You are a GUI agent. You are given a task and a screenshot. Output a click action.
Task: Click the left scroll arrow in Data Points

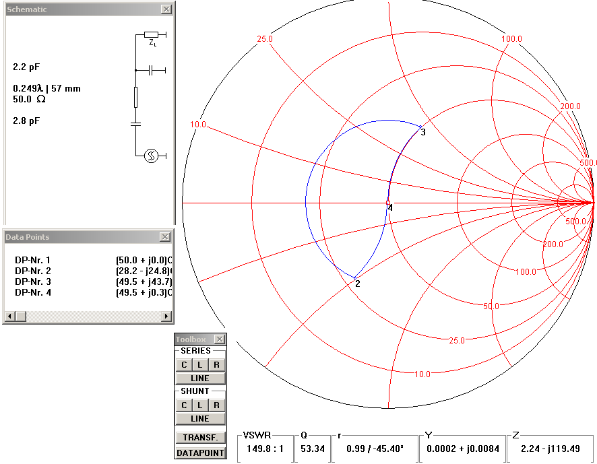(10, 316)
